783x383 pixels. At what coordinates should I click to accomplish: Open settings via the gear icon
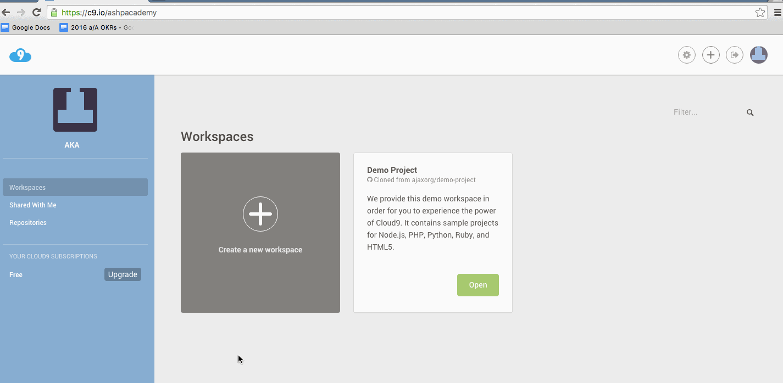[x=686, y=55]
